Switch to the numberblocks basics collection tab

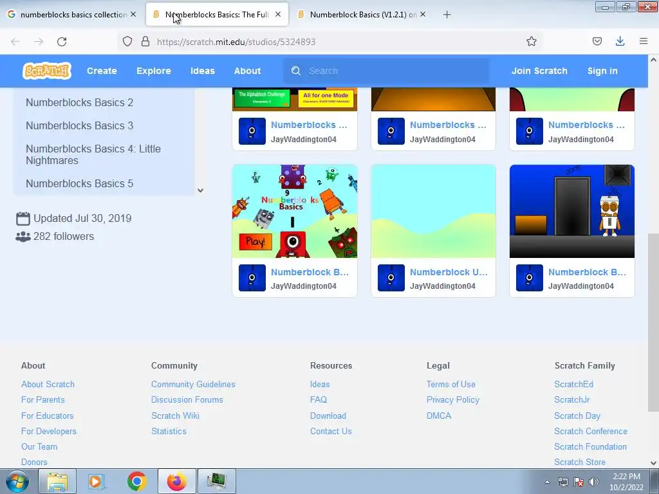pyautogui.click(x=73, y=14)
